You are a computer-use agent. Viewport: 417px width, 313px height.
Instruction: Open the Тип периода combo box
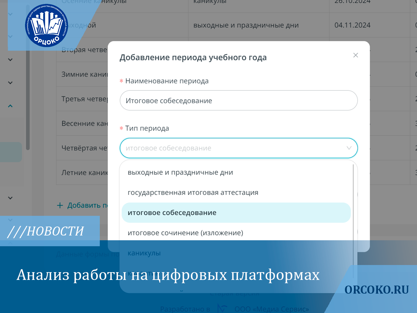pyautogui.click(x=232, y=148)
